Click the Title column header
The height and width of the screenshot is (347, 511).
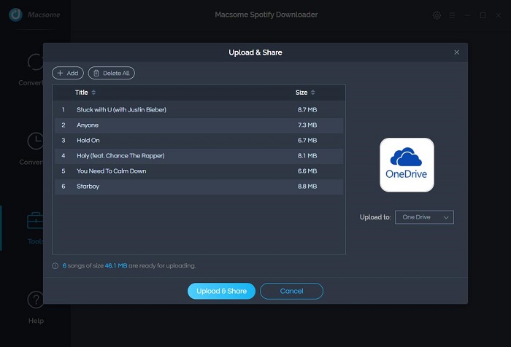click(x=82, y=93)
